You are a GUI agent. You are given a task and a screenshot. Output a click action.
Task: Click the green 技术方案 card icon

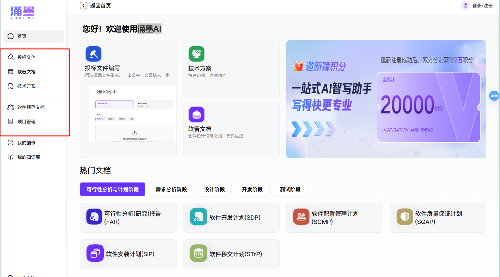pos(196,54)
